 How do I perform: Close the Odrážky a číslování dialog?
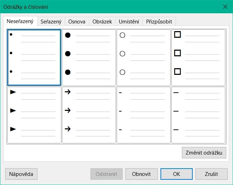coord(225,7)
